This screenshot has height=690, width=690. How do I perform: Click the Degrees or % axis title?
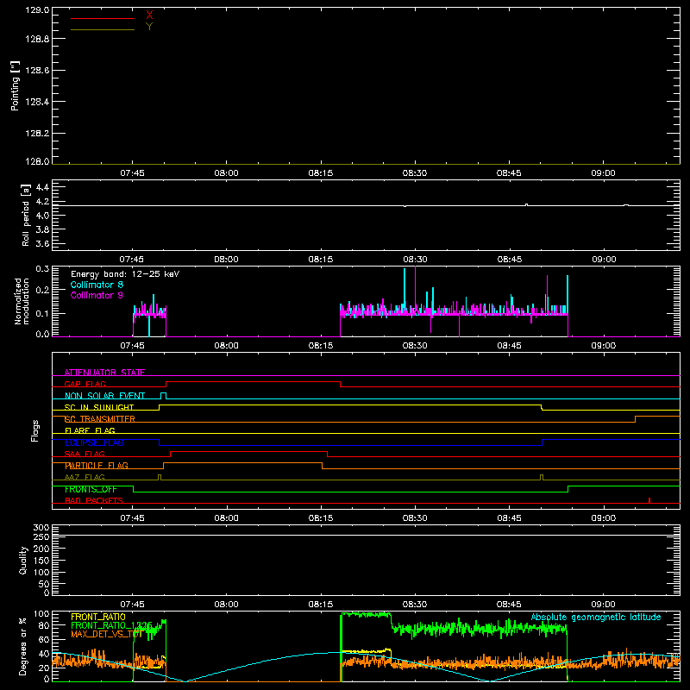[23, 646]
